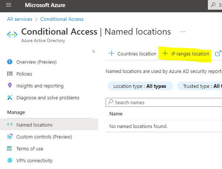Viewport: 222px width, 169px height.
Task: Click the Insights lightbulb icon
Action: [x=10, y=86]
